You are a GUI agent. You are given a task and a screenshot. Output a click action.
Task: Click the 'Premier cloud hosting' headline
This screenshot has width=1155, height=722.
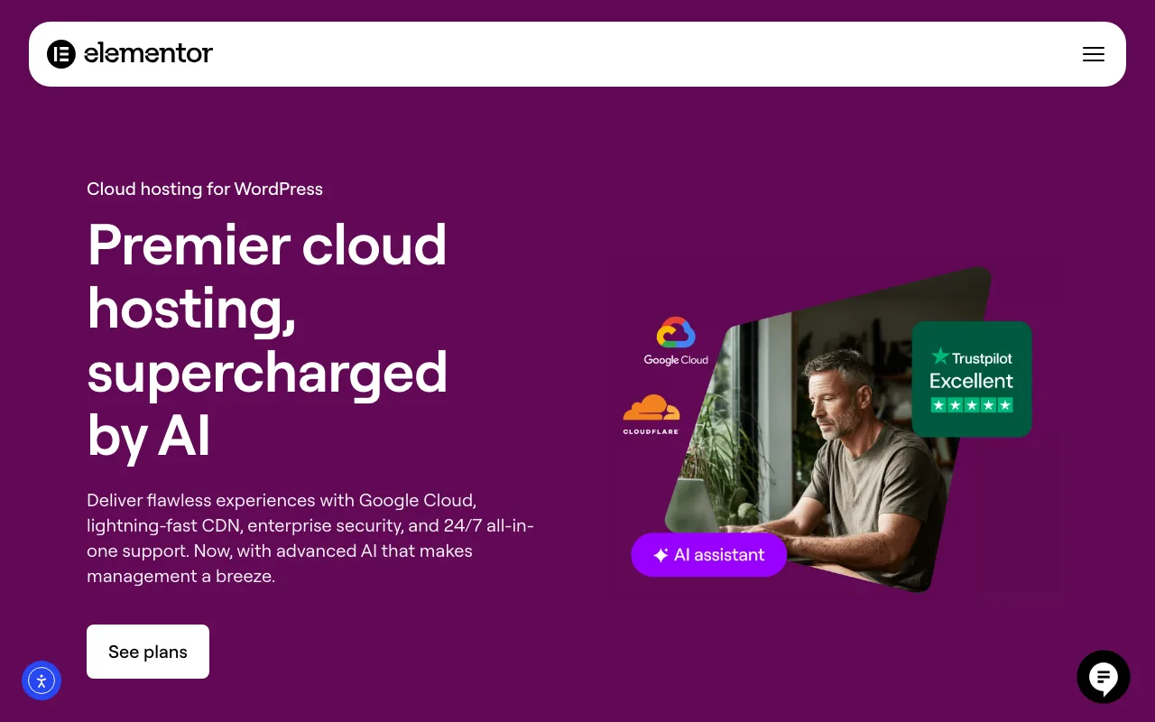(267, 340)
